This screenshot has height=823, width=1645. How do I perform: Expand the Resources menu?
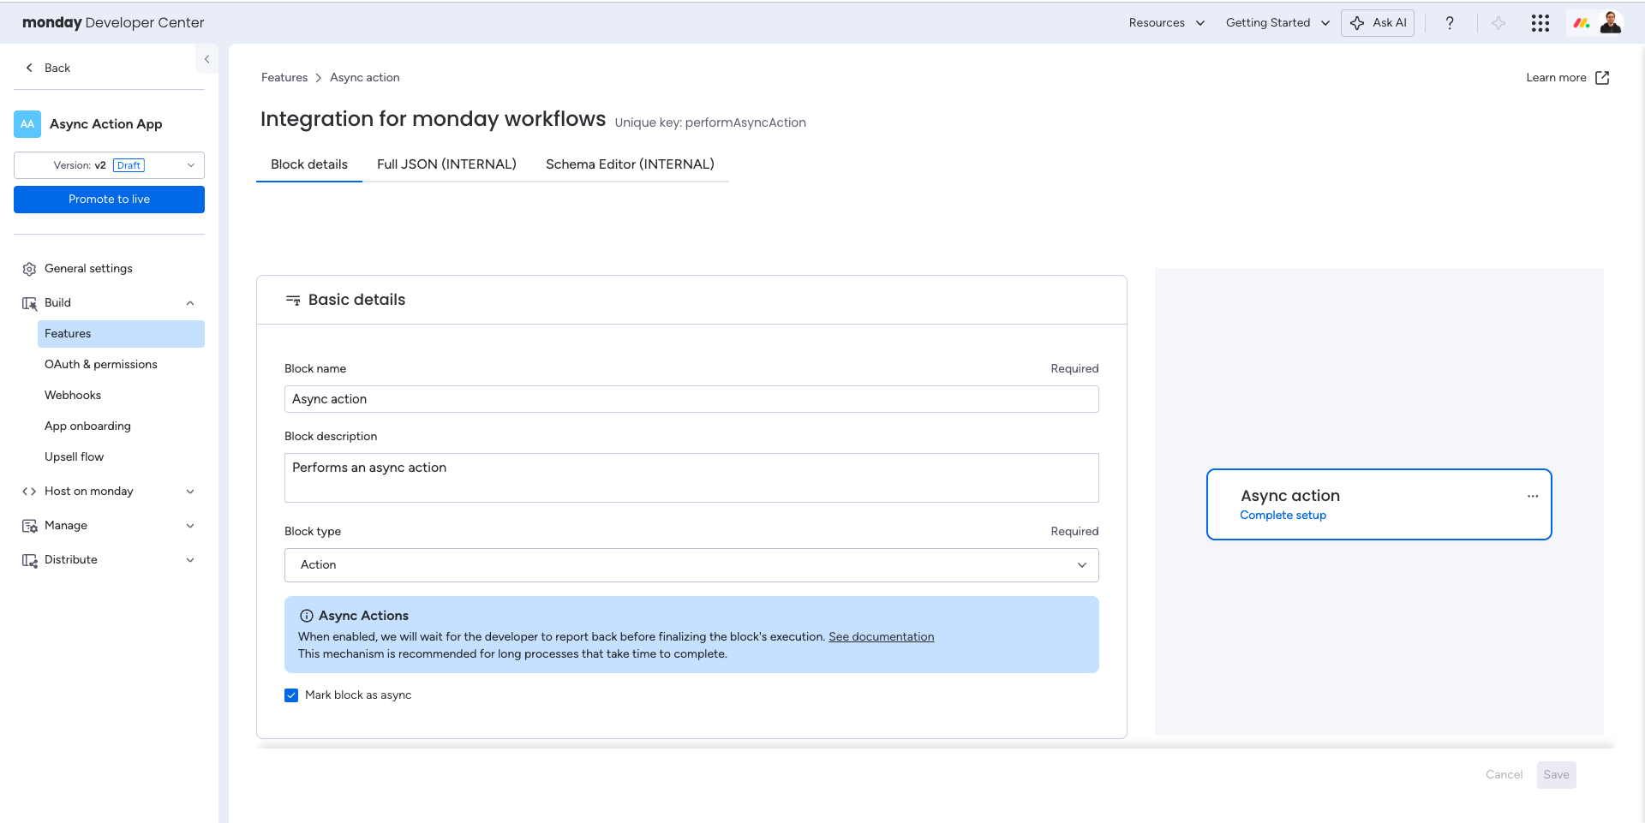pyautogui.click(x=1166, y=23)
